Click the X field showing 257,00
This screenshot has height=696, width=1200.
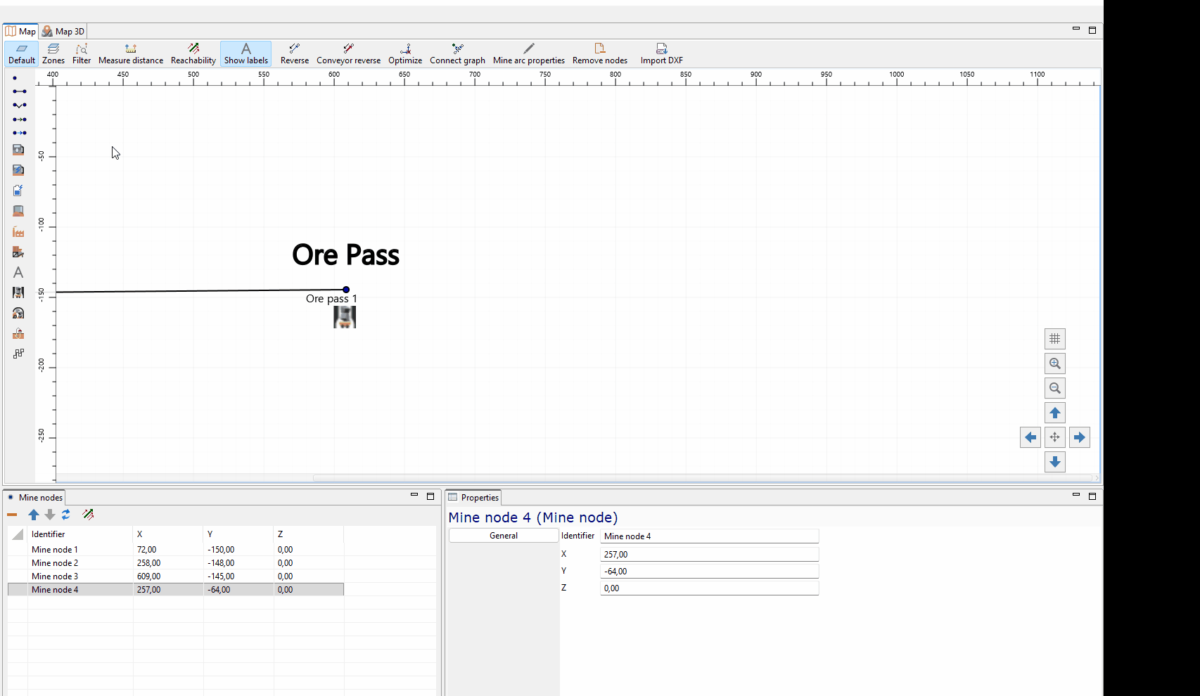(x=710, y=555)
